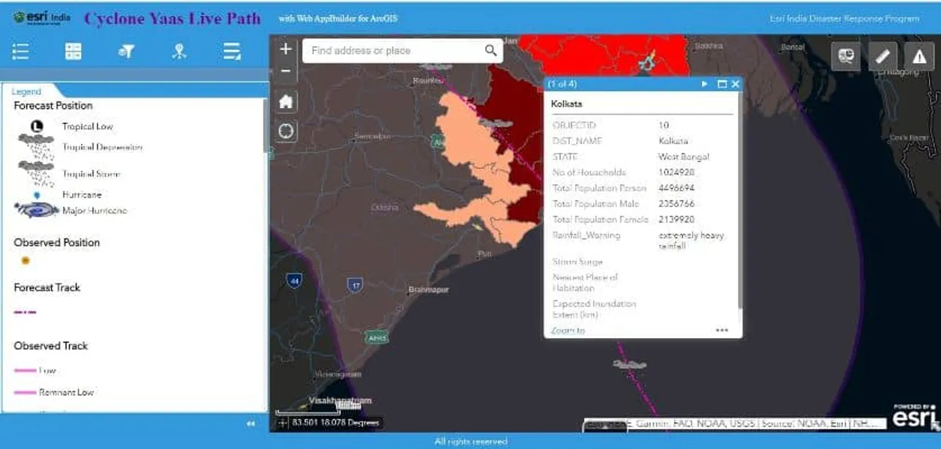
Task: Click the 83.501 18.078 Degrees coordinate readout
Action: [336, 423]
